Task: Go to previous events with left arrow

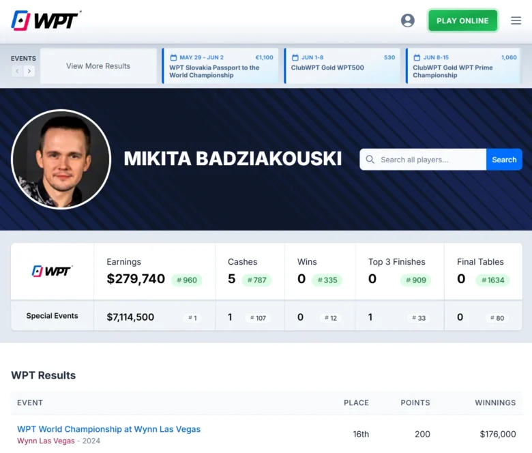Action: [x=17, y=71]
